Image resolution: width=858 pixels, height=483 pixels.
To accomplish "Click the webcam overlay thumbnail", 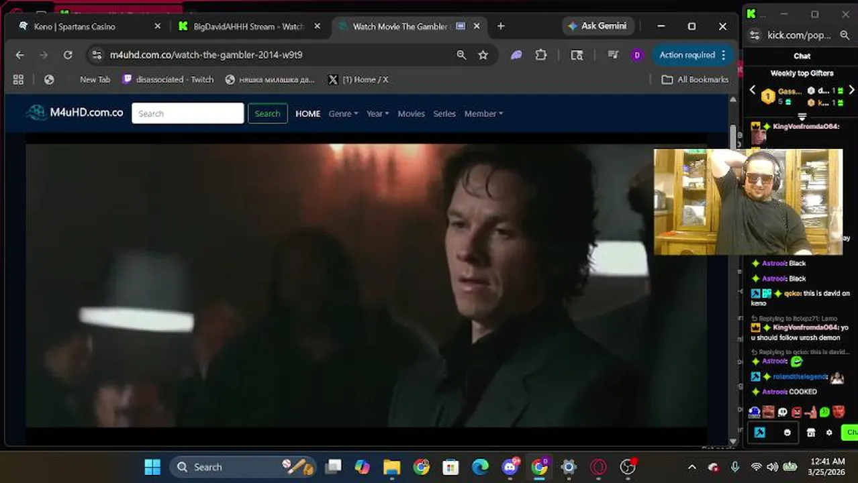I will 749,202.
